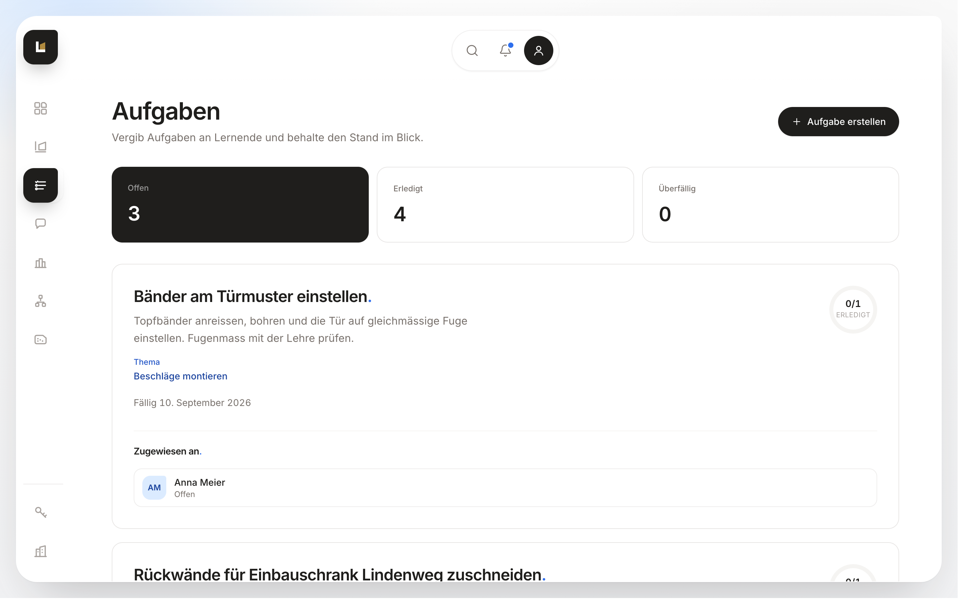This screenshot has width=961, height=606.
Task: Click the 'Fällig 10. September 2026' due date
Action: click(192, 403)
